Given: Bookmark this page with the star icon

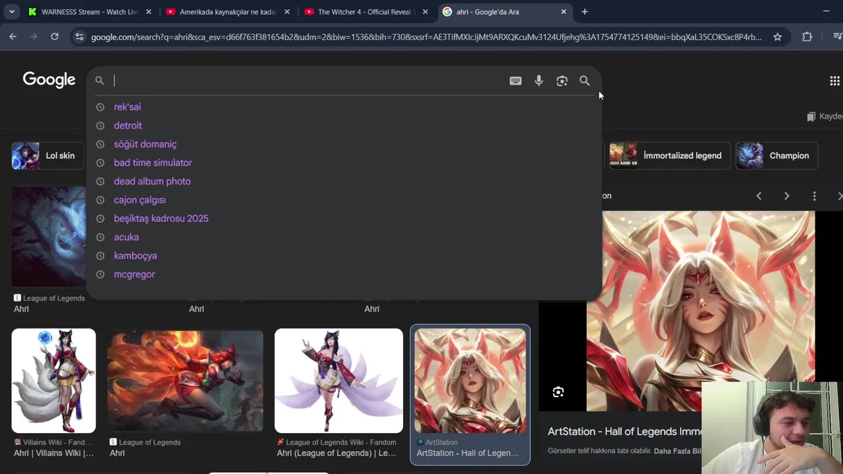Looking at the screenshot, I should tap(777, 37).
